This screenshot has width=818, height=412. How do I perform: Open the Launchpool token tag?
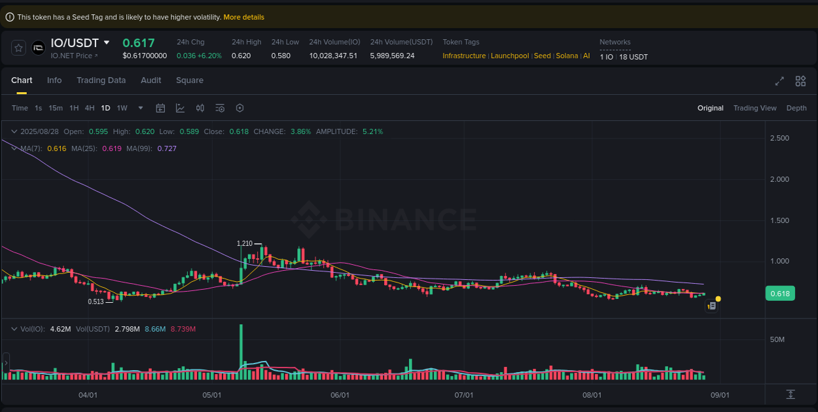tap(510, 56)
